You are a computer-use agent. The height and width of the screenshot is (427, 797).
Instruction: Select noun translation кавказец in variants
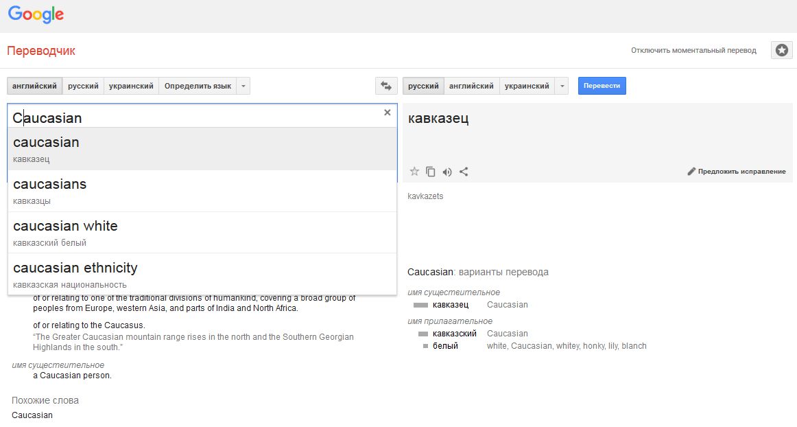click(451, 305)
